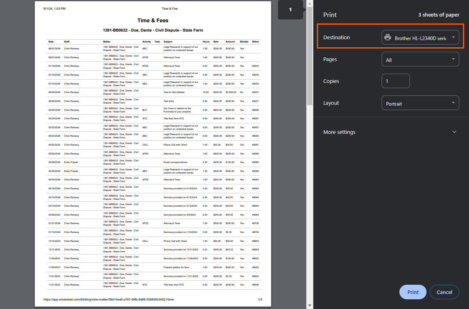Click the '3 sheets of paper' text

click(x=439, y=15)
